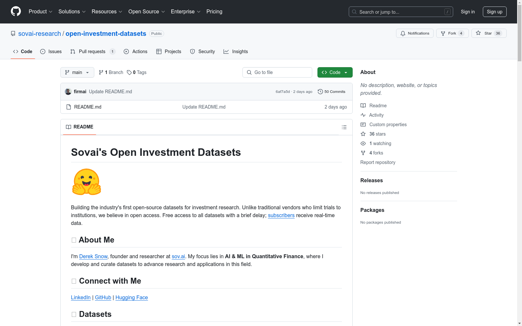View the 1 watching link
Screen dimensions: 522x326
[x=380, y=143]
